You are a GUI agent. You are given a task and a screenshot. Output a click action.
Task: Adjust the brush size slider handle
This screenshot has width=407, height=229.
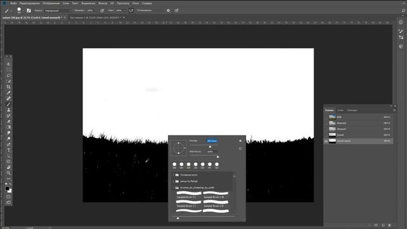click(x=210, y=146)
